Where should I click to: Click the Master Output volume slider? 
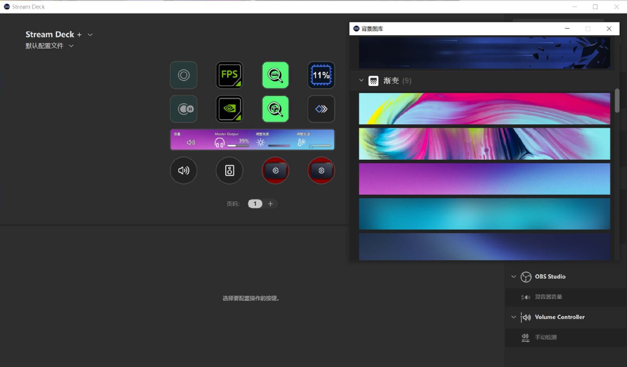(238, 146)
